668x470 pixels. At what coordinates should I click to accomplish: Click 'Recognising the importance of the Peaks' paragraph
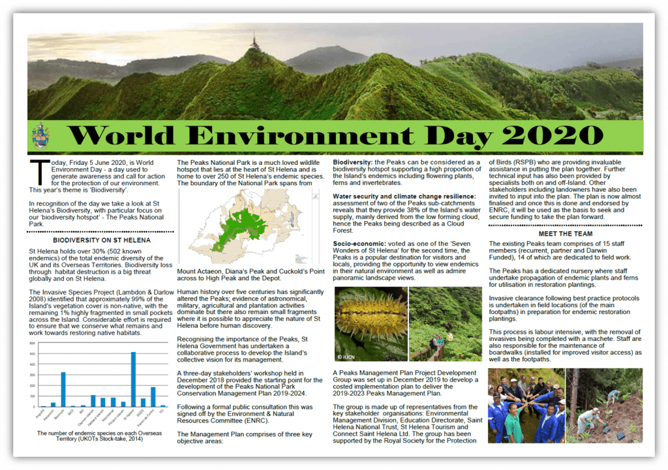point(242,349)
